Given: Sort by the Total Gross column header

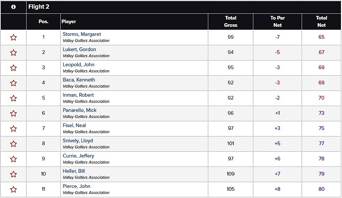Looking at the screenshot, I should [x=230, y=21].
